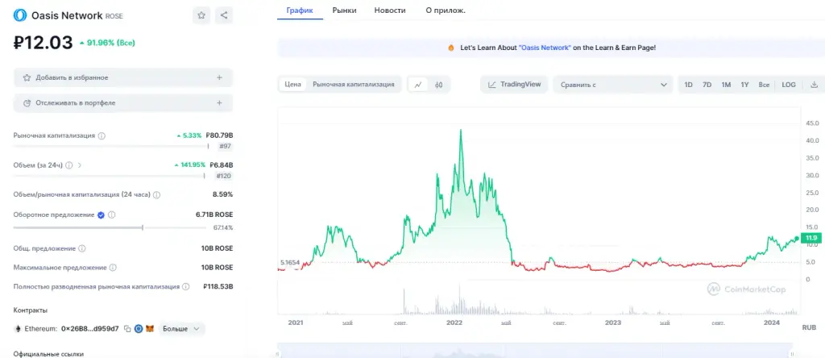Show info icon for Объем (за 24ч)
The image size is (825, 358).
(x=69, y=165)
